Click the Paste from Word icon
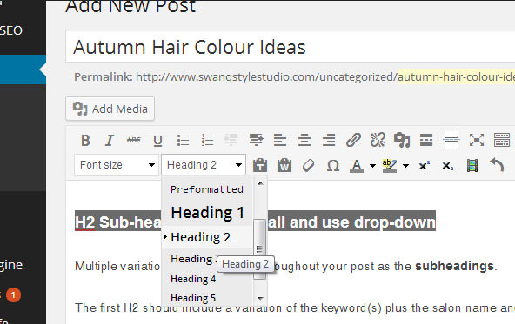 coord(284,165)
